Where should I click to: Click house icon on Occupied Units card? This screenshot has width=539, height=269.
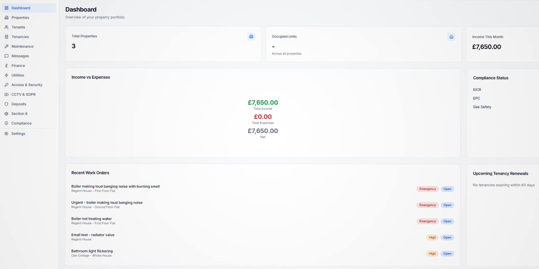click(x=451, y=37)
